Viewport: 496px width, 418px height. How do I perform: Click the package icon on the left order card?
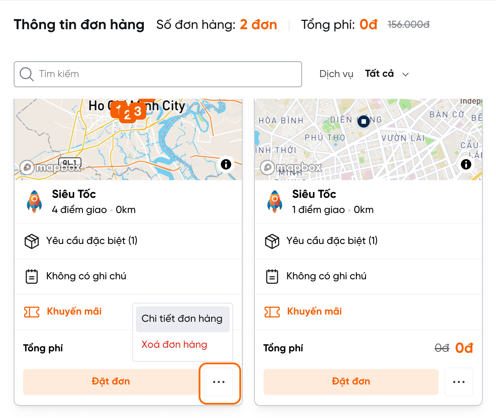coord(32,241)
